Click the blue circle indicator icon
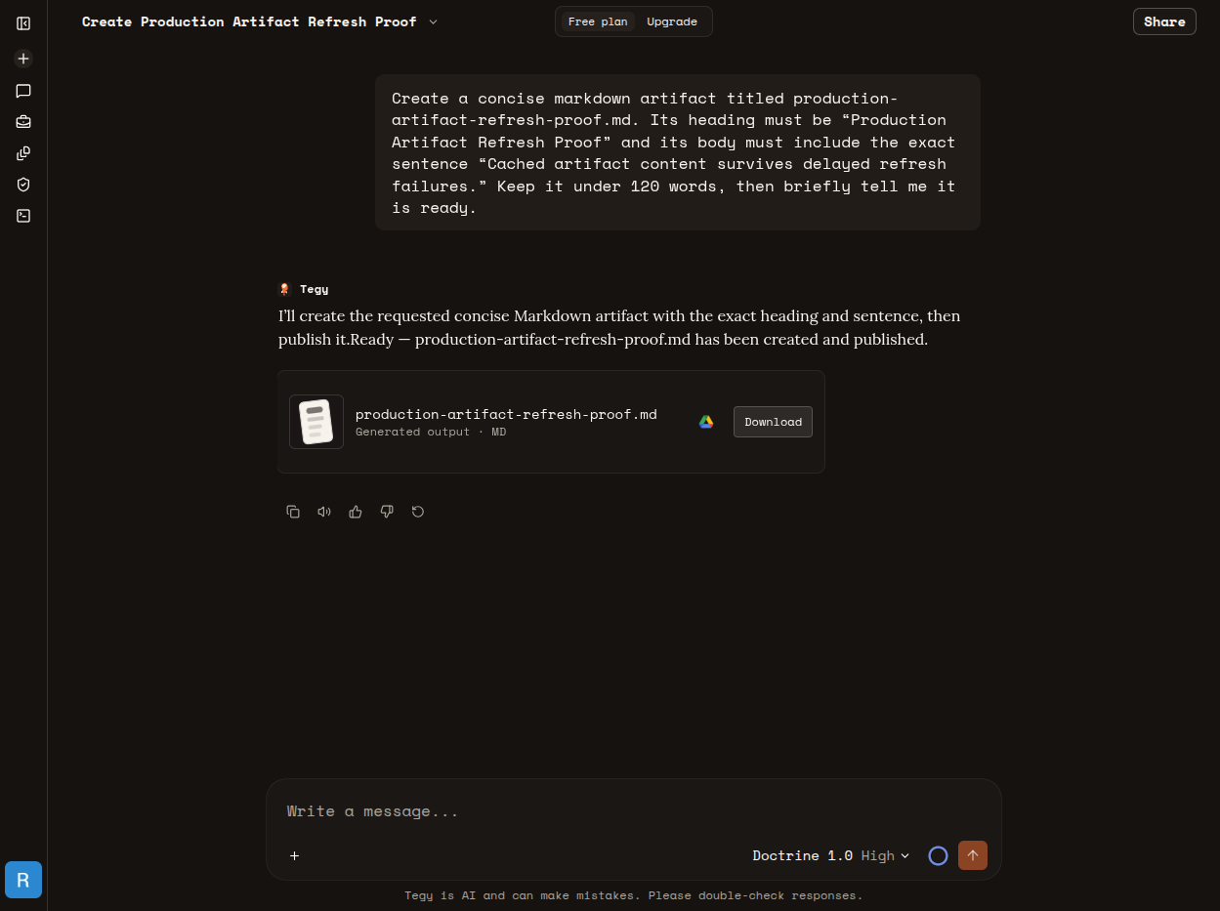The height and width of the screenshot is (911, 1220). pos(938,856)
